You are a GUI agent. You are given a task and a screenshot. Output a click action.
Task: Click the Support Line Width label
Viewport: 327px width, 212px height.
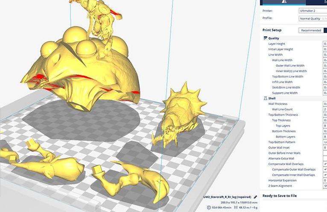click(x=285, y=93)
